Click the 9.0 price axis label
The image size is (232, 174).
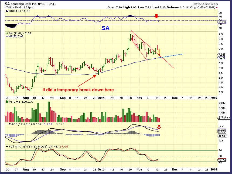click(221, 39)
